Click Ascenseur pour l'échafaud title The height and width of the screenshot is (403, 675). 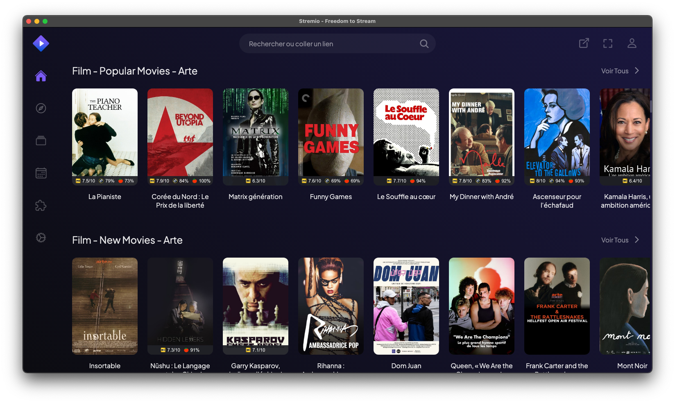[557, 201]
